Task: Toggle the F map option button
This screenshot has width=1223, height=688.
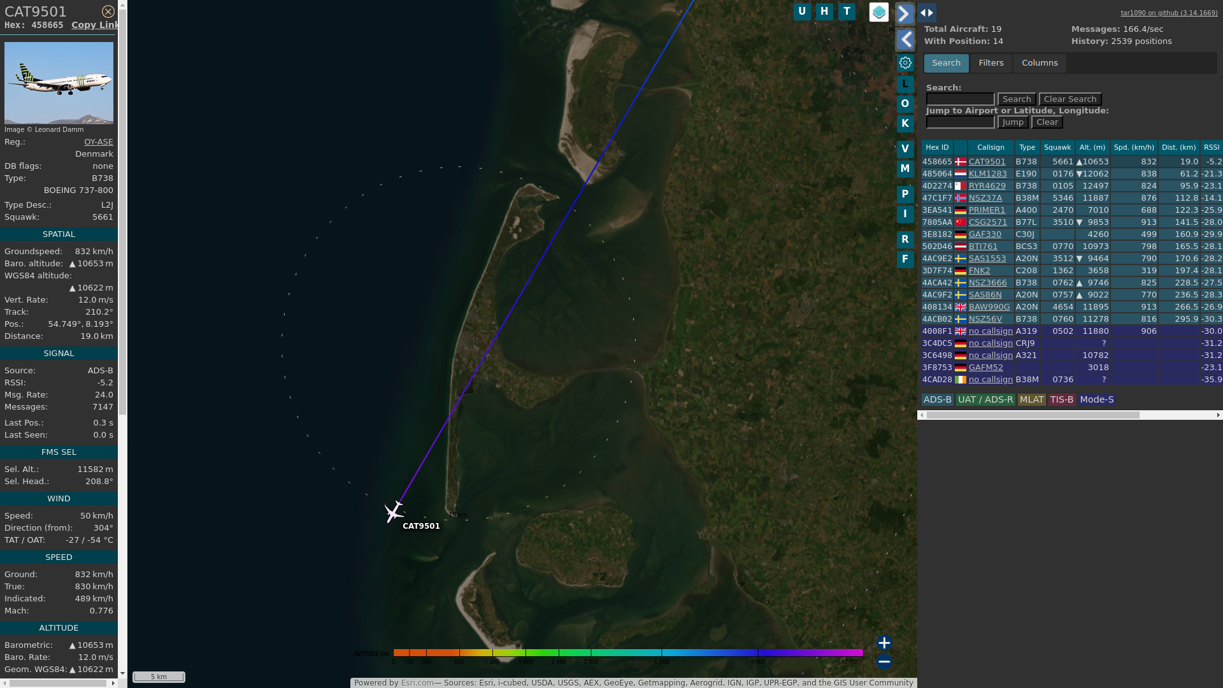Action: coord(905,259)
